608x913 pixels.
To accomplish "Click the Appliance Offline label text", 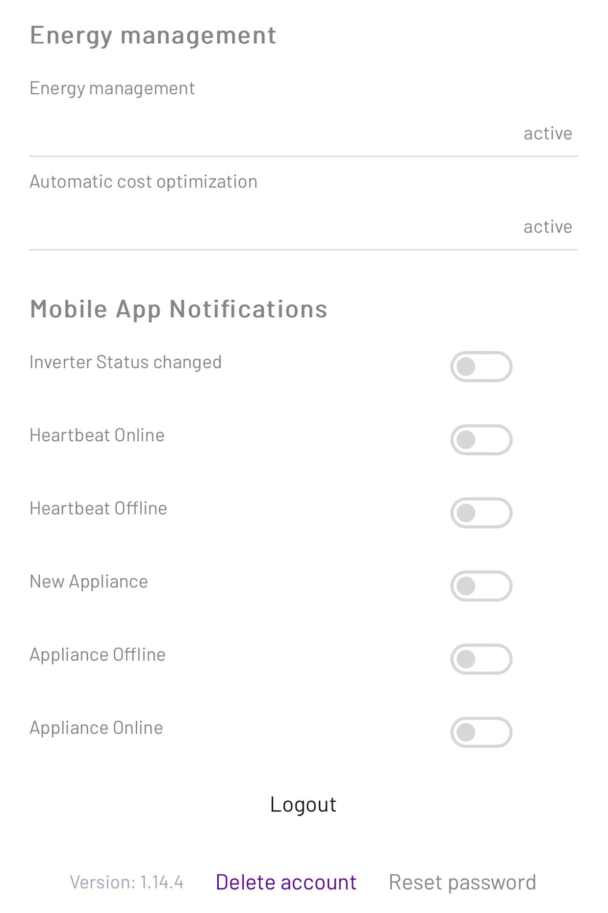I will coord(98,655).
